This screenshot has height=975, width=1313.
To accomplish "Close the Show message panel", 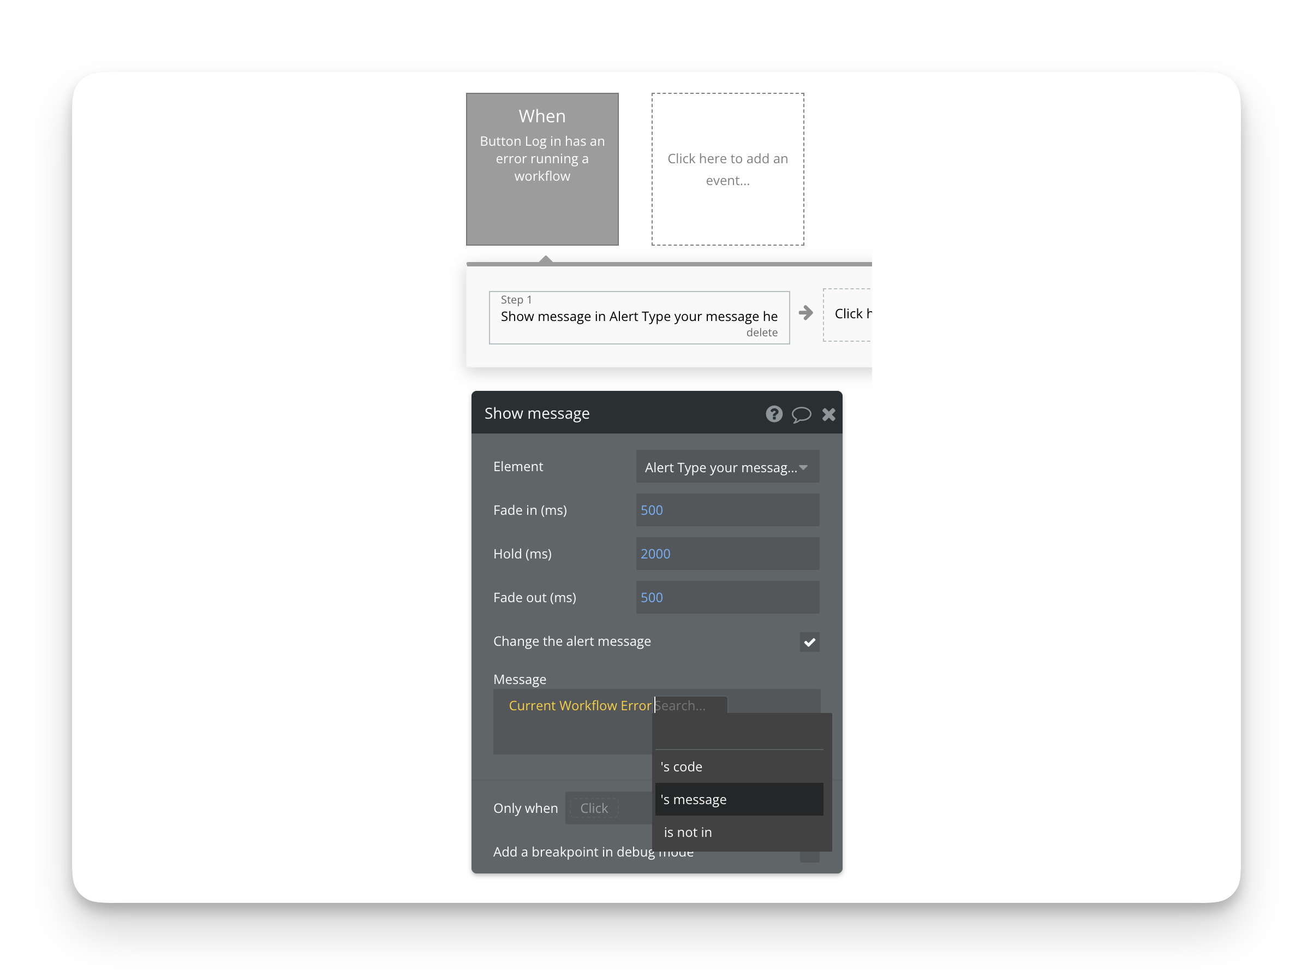I will [x=828, y=414].
